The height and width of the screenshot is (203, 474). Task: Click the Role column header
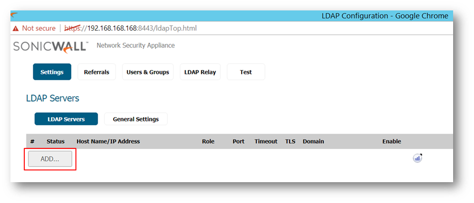(x=208, y=141)
